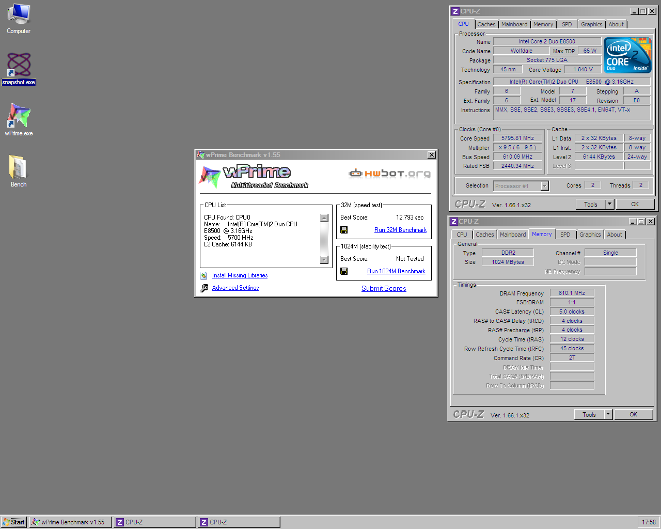
Task: Open the Tools dropdown arrow in top CPU-Z
Action: click(x=609, y=204)
